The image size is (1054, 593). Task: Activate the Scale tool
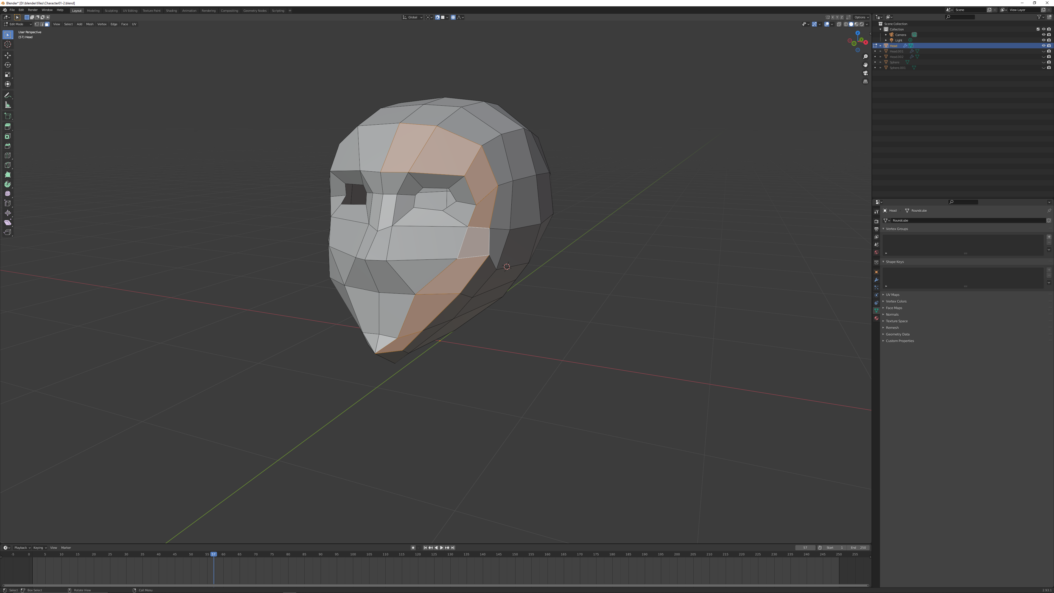pyautogui.click(x=8, y=74)
